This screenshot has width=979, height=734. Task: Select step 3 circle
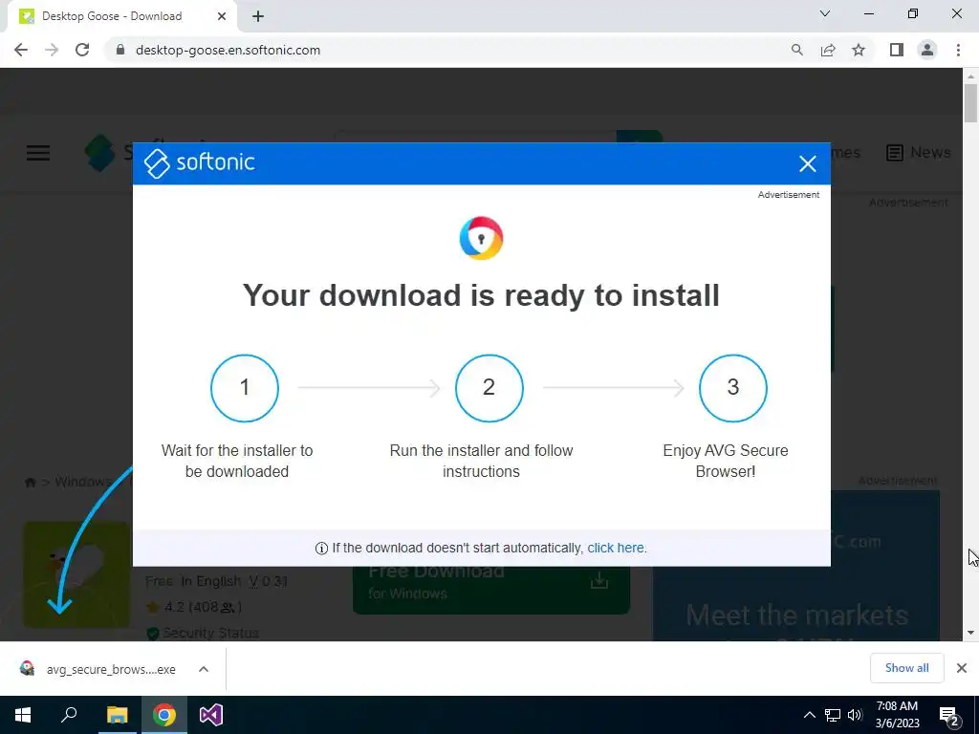coord(733,388)
